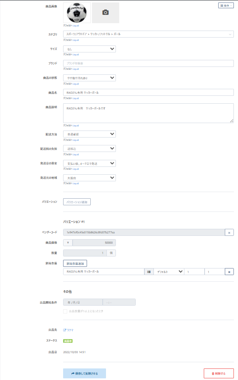Screen dimensions: 238x380
Task: Click the camera icon to add image
Action: (x=105, y=13)
